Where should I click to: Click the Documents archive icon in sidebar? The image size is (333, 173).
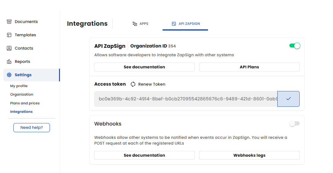9,22
